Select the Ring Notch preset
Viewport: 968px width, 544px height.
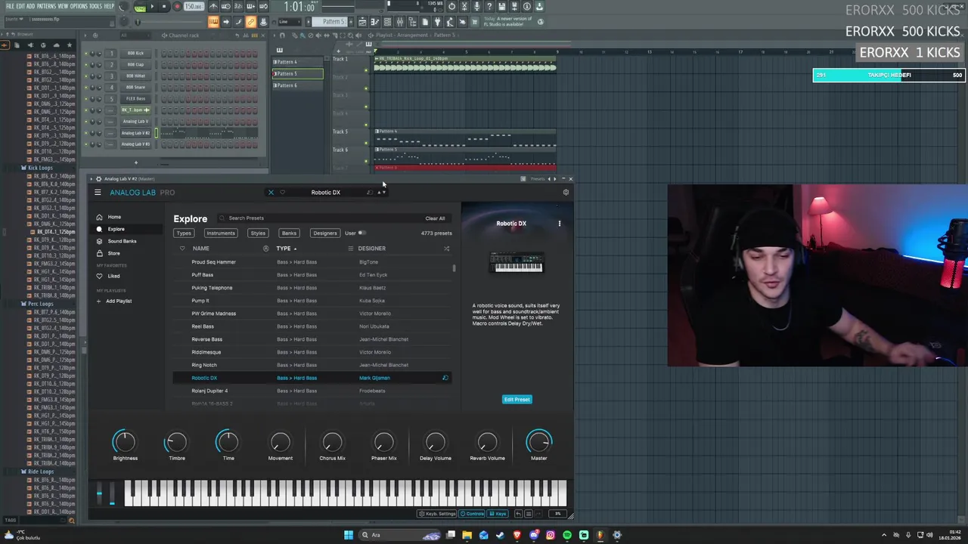click(x=312, y=365)
